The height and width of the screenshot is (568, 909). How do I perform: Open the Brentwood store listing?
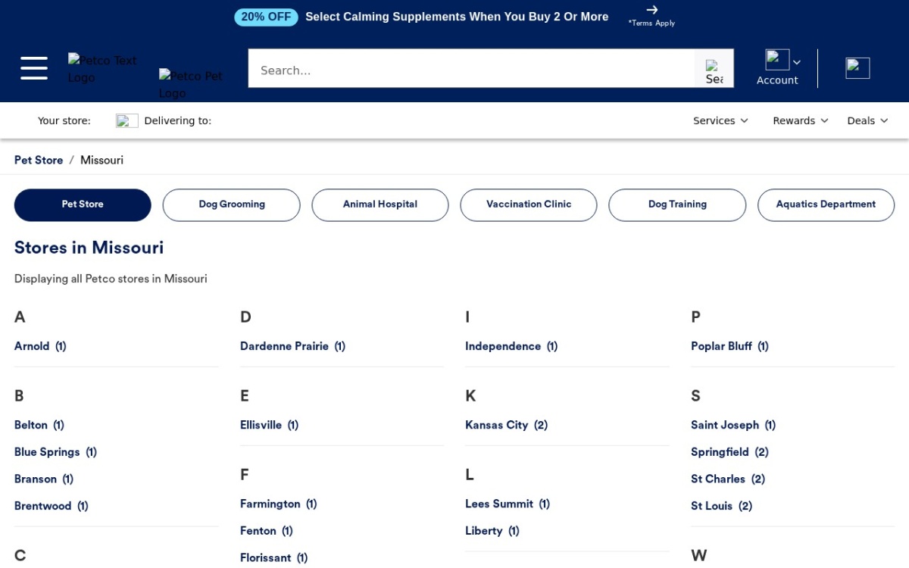pos(52,506)
